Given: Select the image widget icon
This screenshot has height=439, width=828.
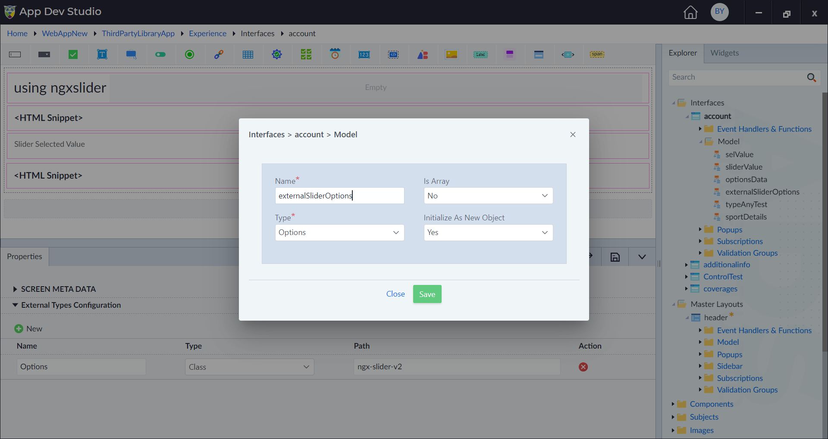Looking at the screenshot, I should click(452, 55).
